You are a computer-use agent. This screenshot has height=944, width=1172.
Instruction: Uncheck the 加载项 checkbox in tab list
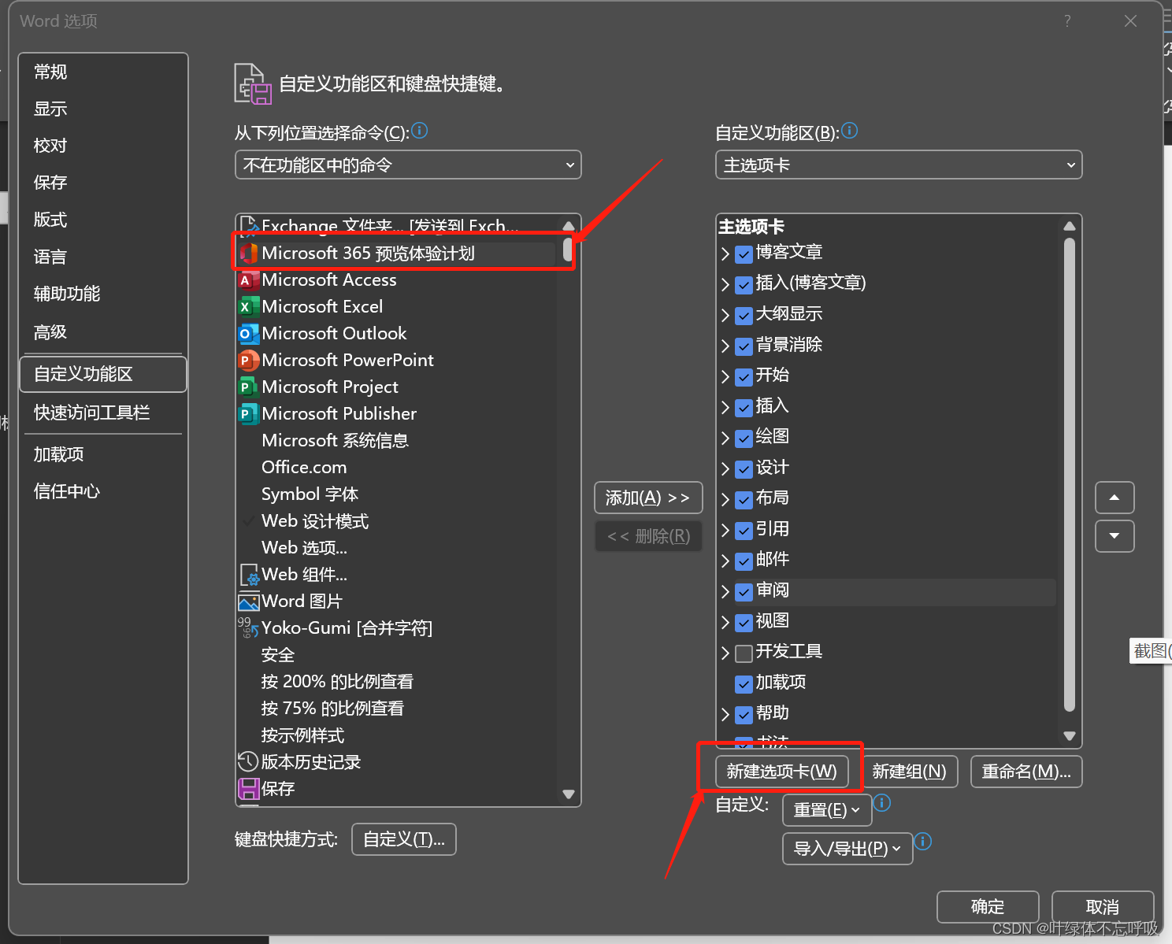click(x=744, y=684)
